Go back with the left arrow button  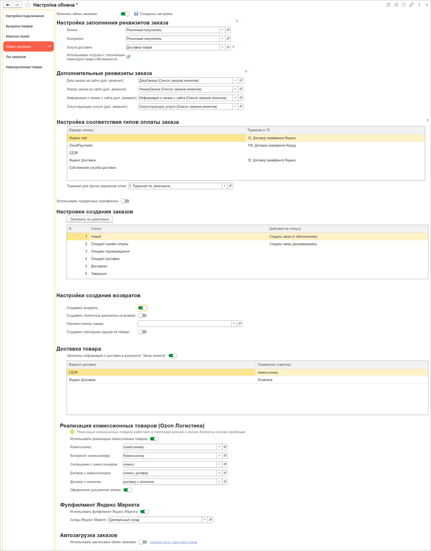pos(8,5)
